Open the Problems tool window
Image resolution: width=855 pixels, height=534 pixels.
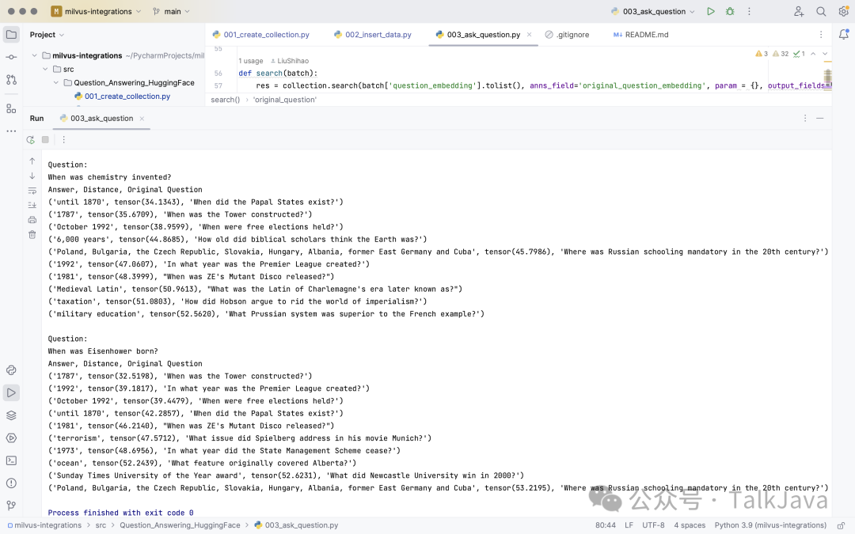point(11,483)
